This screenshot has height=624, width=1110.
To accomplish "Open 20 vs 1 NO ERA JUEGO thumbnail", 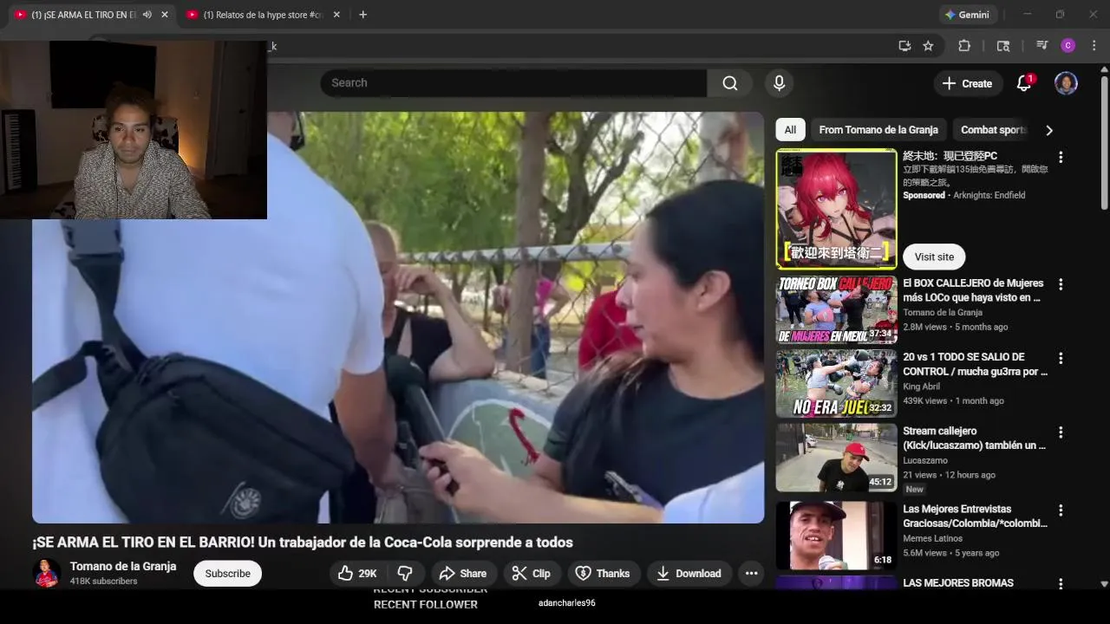I will 836,384.
